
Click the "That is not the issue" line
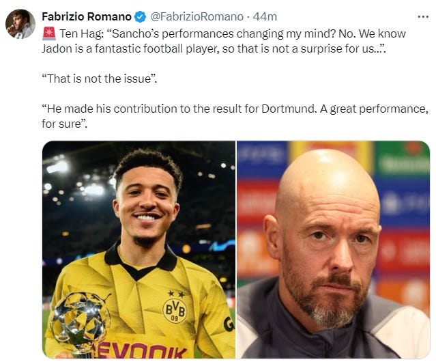click(x=99, y=79)
